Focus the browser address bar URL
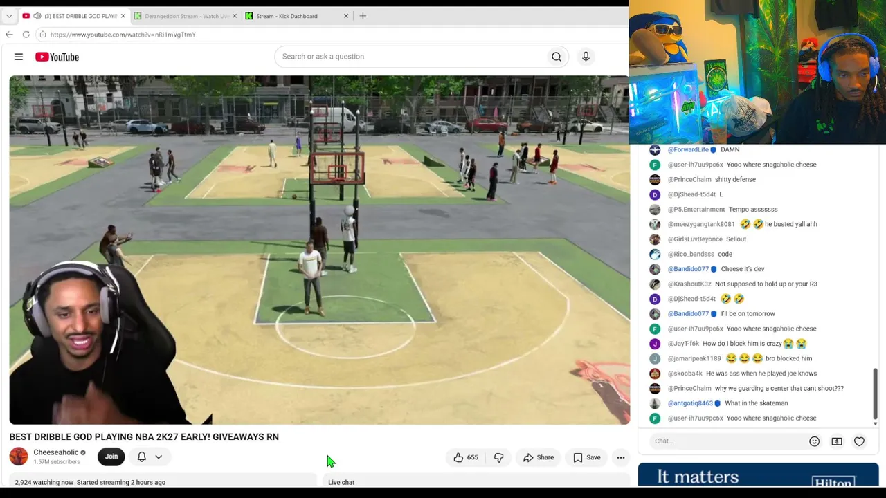Image resolution: width=886 pixels, height=498 pixels. [123, 34]
